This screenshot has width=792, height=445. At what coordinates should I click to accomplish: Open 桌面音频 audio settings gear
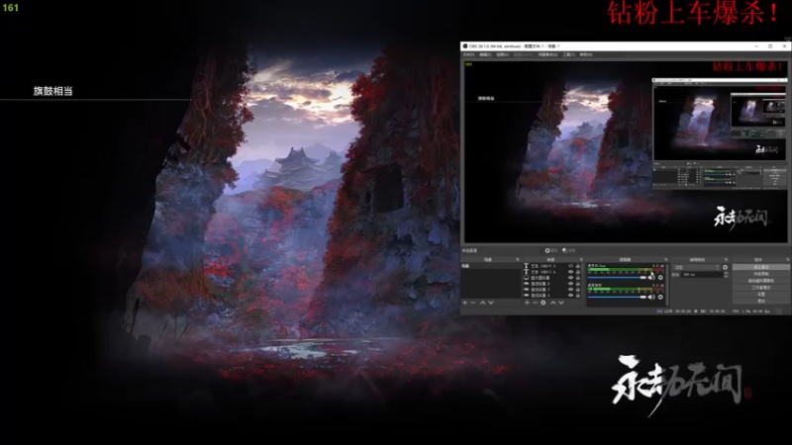pyautogui.click(x=660, y=297)
